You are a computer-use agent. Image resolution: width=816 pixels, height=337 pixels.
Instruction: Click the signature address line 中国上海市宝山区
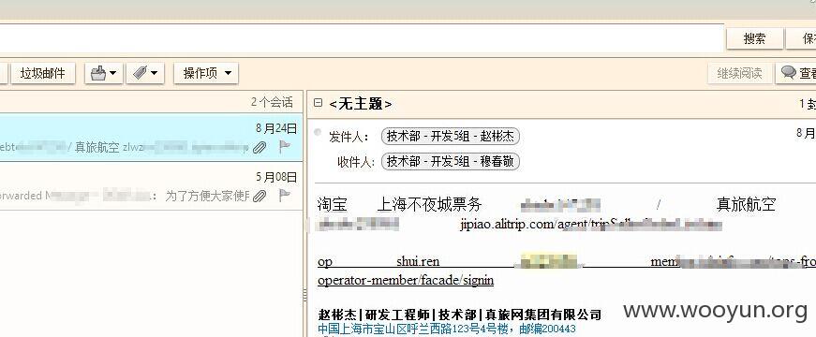coord(447,329)
